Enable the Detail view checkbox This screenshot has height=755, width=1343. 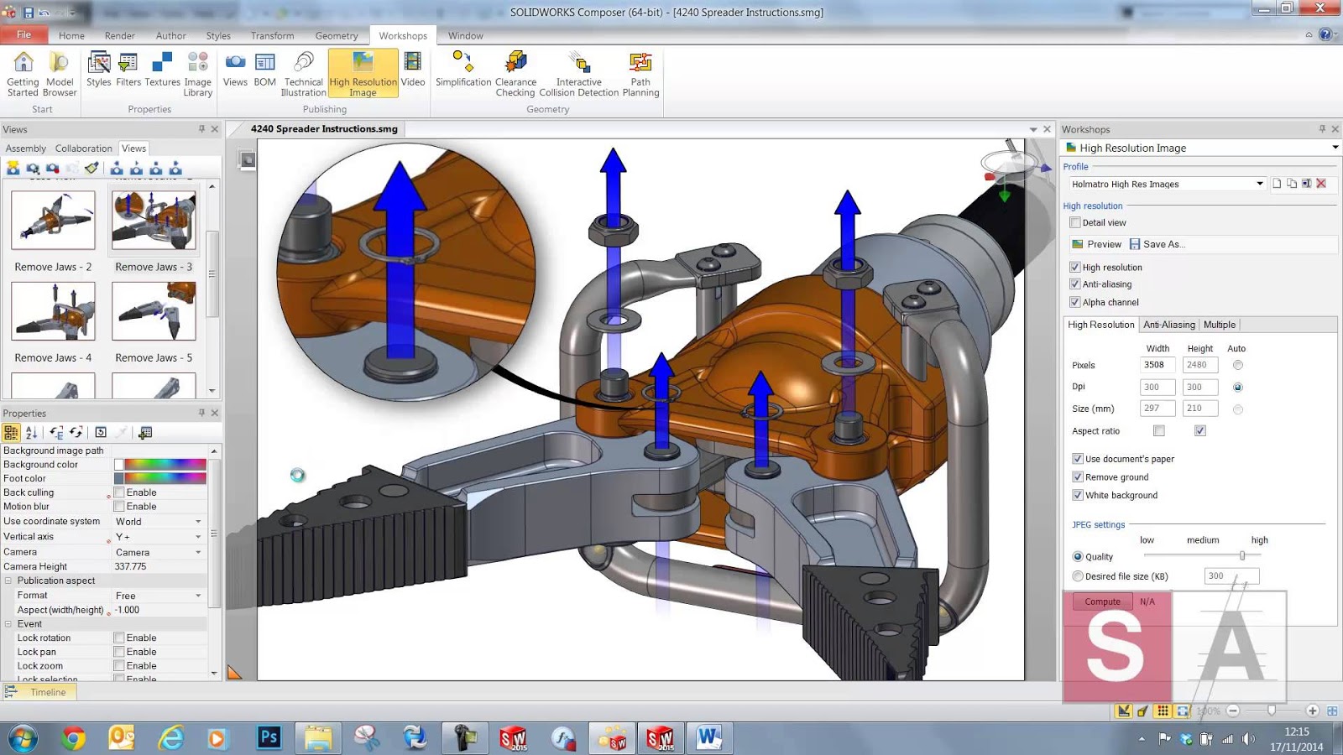[1075, 222]
